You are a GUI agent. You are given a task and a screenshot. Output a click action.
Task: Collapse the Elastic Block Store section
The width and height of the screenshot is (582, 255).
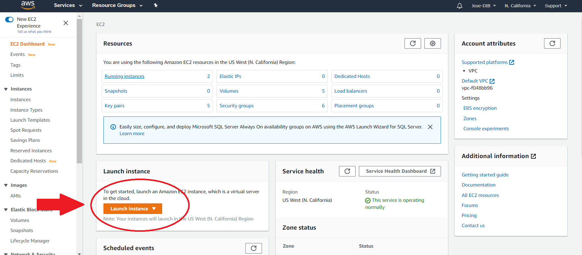coord(6,210)
